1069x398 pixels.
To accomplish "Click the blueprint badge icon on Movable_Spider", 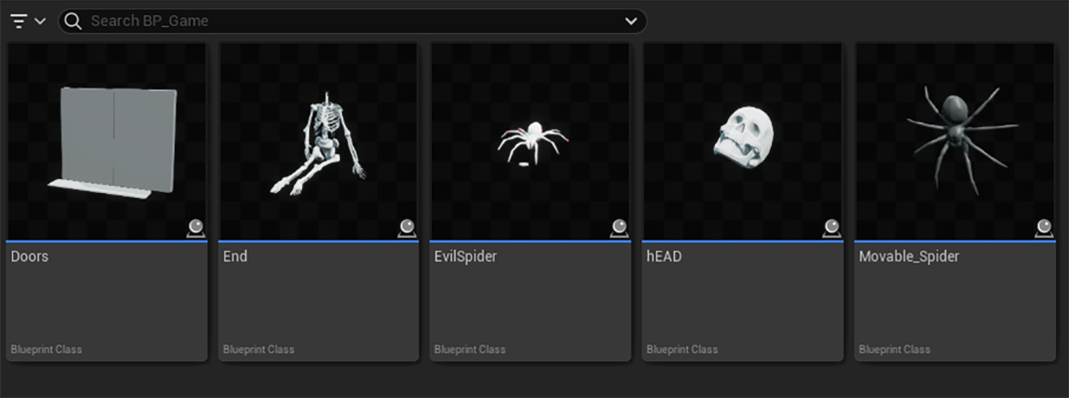I will (1044, 229).
